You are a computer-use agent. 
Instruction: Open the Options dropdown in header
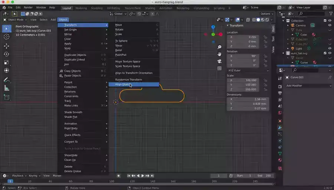coord(267,14)
